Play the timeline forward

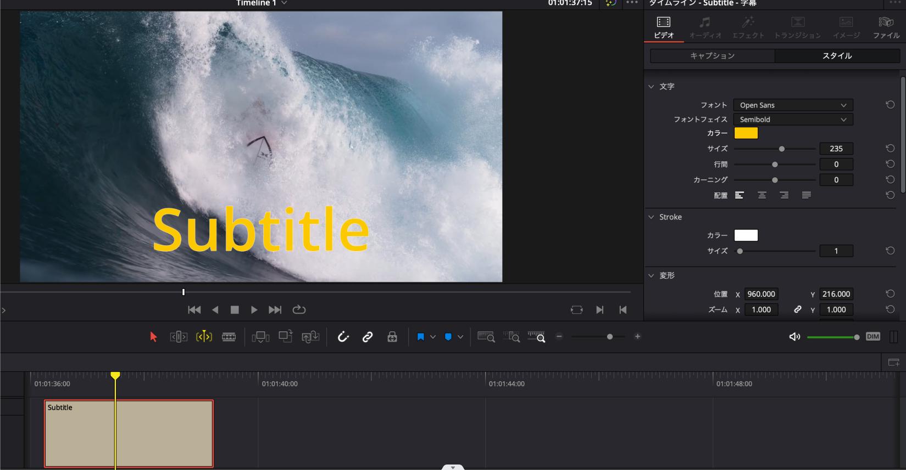[x=254, y=310]
